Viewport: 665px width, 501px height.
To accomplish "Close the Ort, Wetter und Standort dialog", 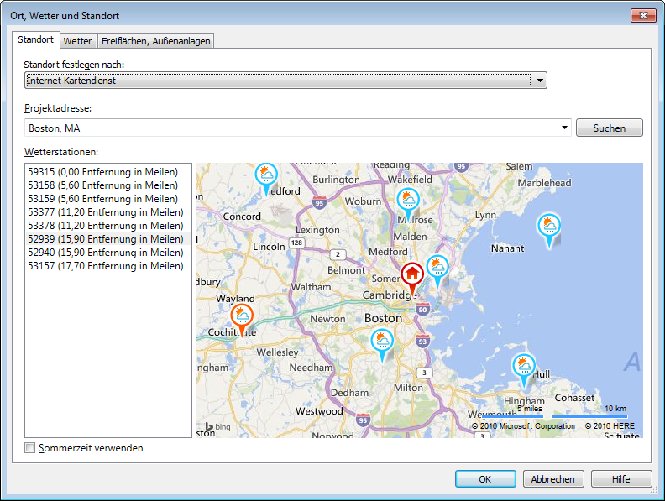I will pyautogui.click(x=643, y=16).
